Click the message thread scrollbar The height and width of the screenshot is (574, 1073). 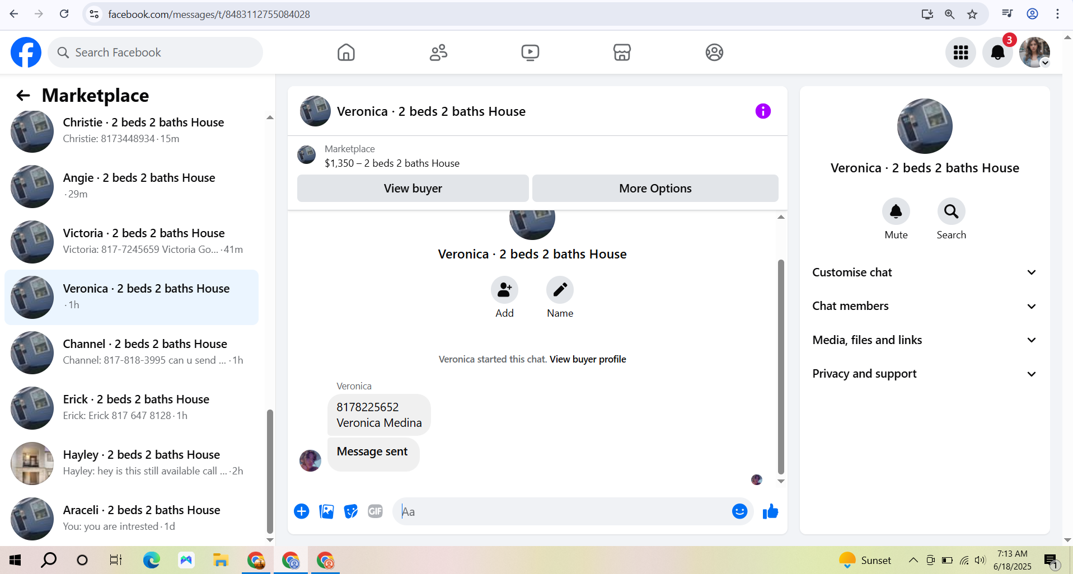coord(781,366)
